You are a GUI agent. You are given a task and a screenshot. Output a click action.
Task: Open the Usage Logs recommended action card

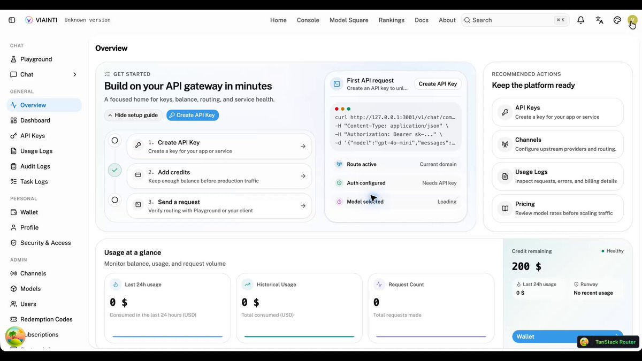click(x=557, y=176)
